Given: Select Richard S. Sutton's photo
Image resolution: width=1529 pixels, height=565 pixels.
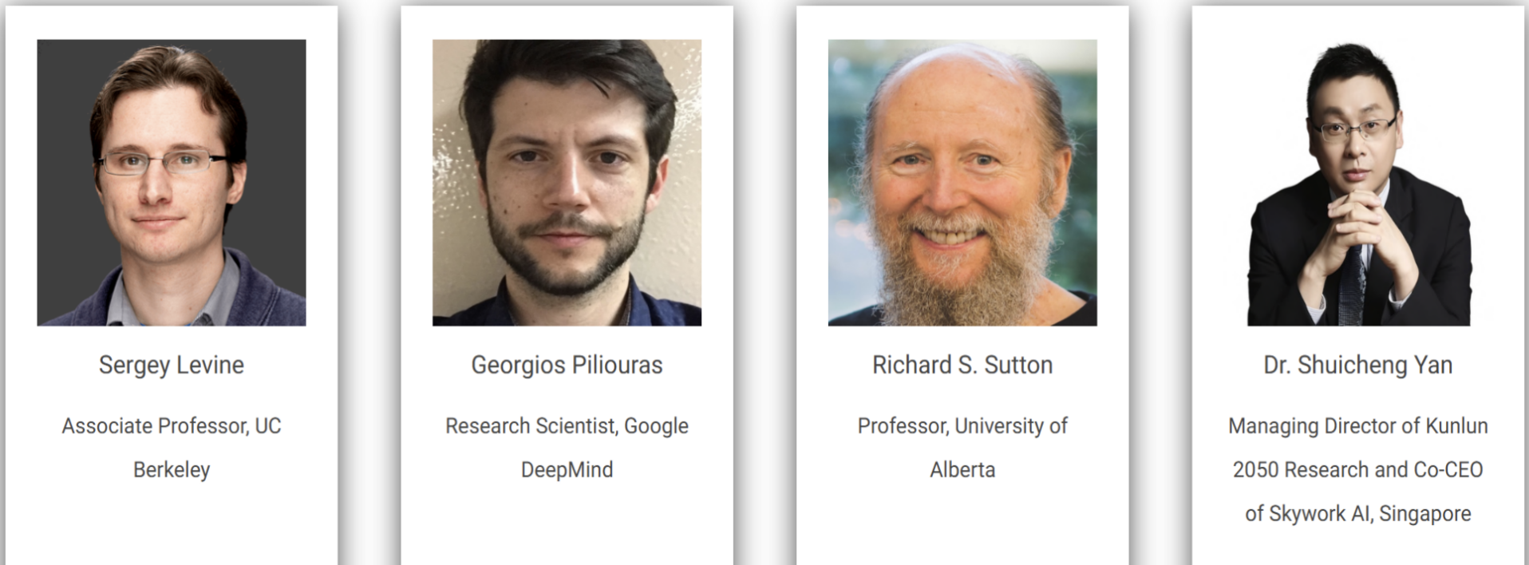Looking at the screenshot, I should click(962, 182).
